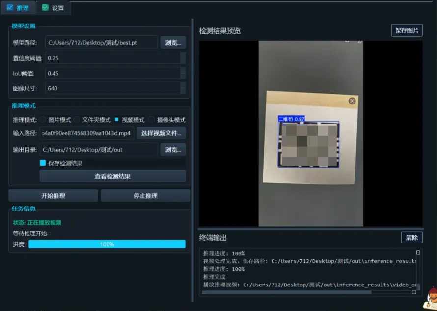The height and width of the screenshot is (311, 437).
Task: Click the 开始推理 button
Action: [53, 196]
